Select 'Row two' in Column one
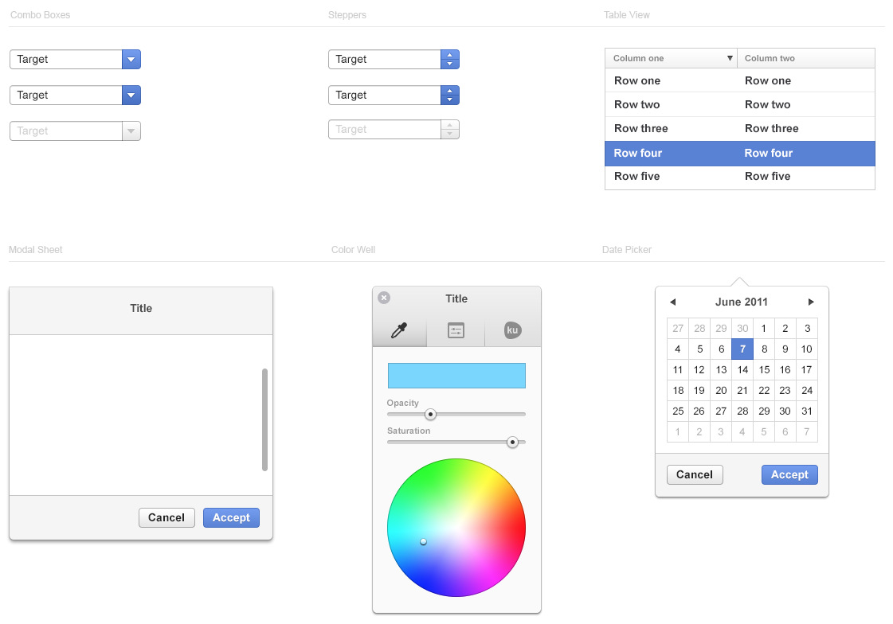The height and width of the screenshot is (624, 893). click(x=637, y=105)
